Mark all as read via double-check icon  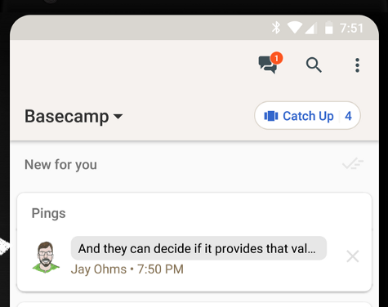tap(353, 164)
